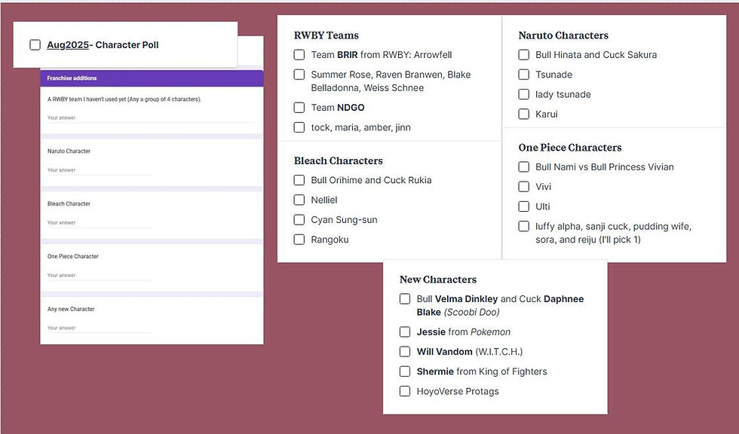Click the Any new Character answer field
The width and height of the screenshot is (739, 434).
98,329
